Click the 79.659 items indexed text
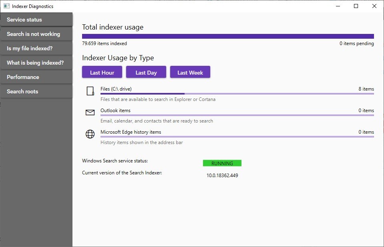Screen dimensions: 384x247 [105, 43]
